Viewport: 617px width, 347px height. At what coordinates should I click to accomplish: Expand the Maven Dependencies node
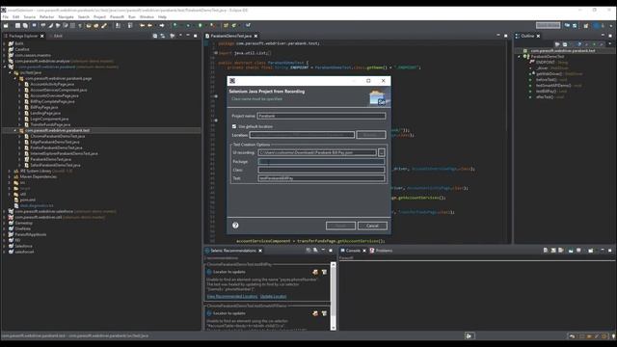click(x=10, y=177)
